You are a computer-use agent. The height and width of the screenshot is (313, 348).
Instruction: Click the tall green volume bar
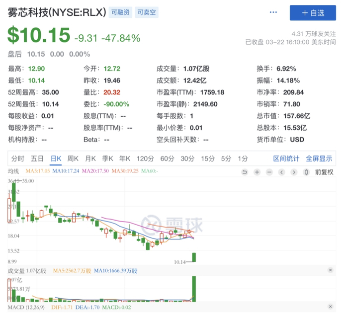tap(193, 289)
